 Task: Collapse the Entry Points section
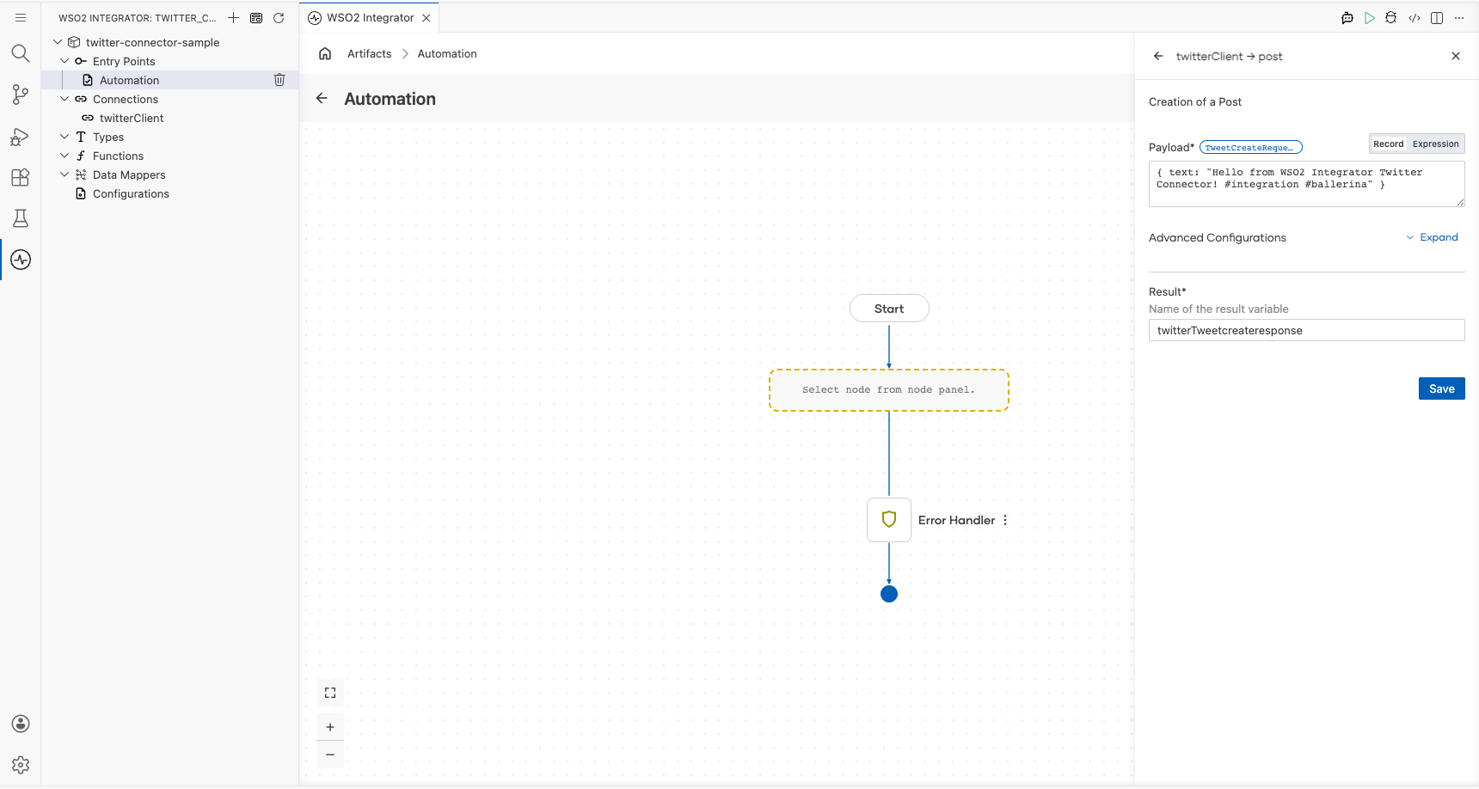64,61
